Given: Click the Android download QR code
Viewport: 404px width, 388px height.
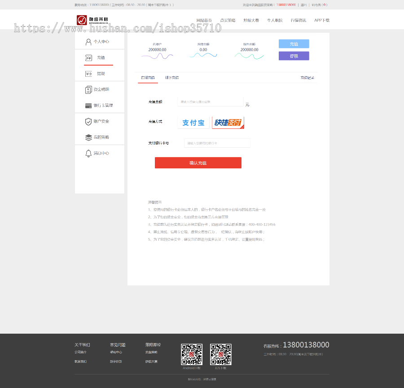Looking at the screenshot, I should pyautogui.click(x=192, y=354).
